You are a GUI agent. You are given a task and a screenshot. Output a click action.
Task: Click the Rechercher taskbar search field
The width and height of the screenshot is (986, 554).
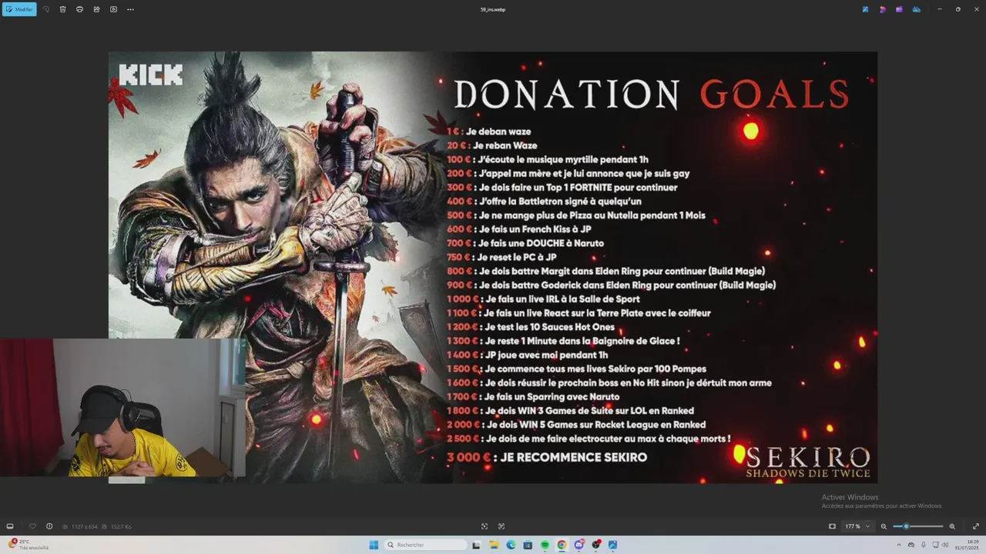coord(426,545)
